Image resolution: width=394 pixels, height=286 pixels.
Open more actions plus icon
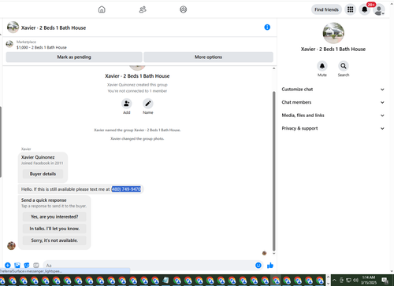point(8,266)
